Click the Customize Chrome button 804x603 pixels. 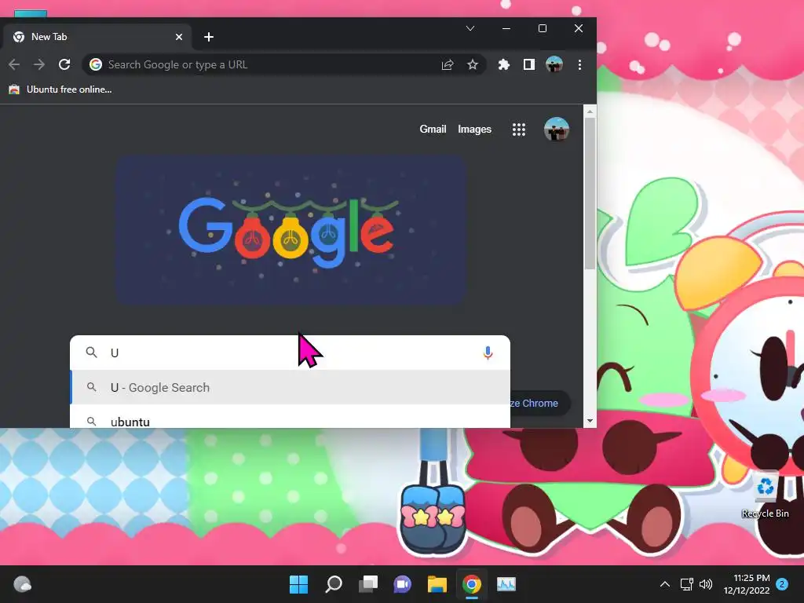(x=540, y=403)
